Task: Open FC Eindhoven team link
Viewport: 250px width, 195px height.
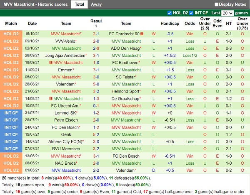Action: click(126, 63)
